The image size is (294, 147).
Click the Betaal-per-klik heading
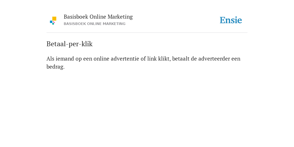[69, 44]
